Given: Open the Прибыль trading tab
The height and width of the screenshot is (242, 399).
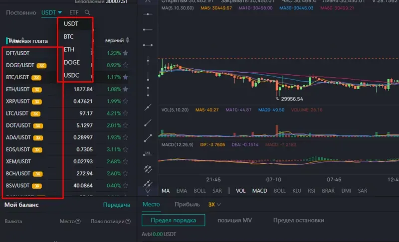Looking at the screenshot, I should (187, 205).
